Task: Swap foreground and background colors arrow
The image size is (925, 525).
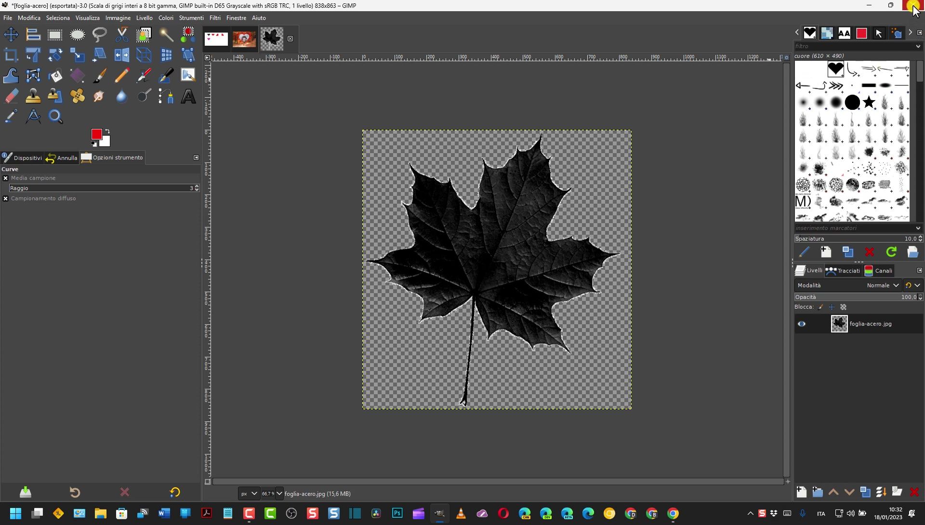Action: 107,131
